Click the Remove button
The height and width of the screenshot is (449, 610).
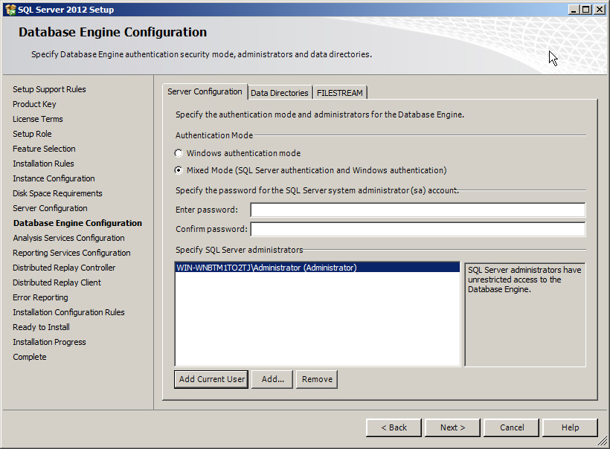point(317,379)
